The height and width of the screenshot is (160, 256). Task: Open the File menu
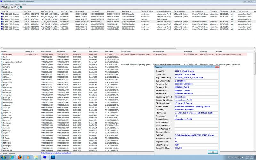pyautogui.click(x=2, y=4)
